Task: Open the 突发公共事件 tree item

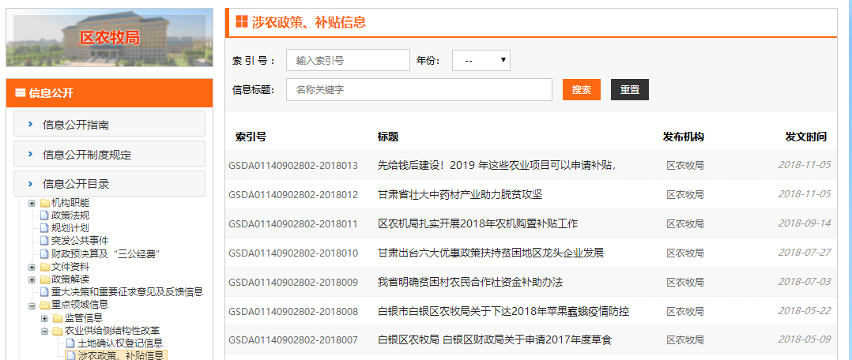Action: click(x=79, y=241)
